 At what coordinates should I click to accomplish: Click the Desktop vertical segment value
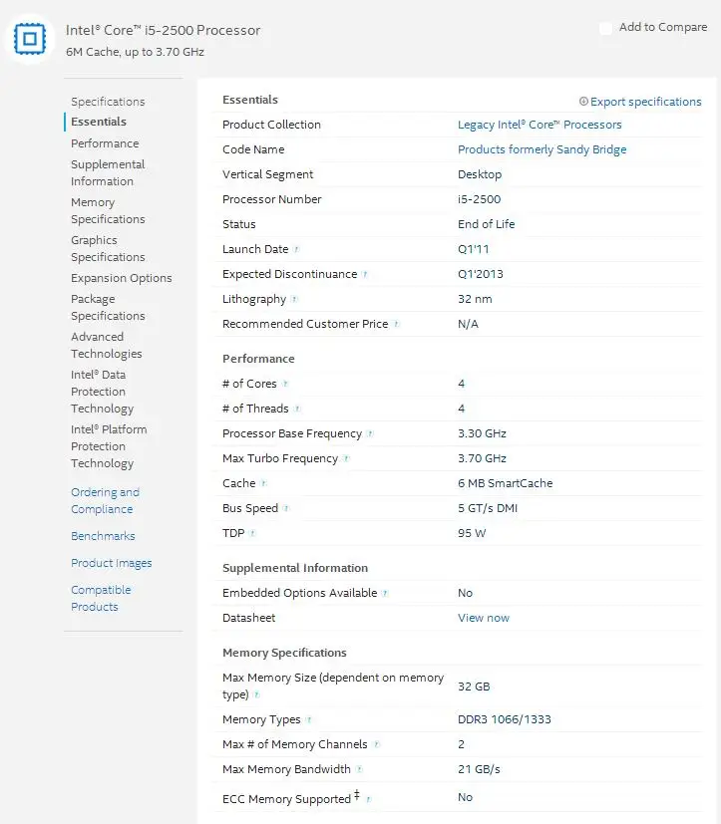click(480, 174)
